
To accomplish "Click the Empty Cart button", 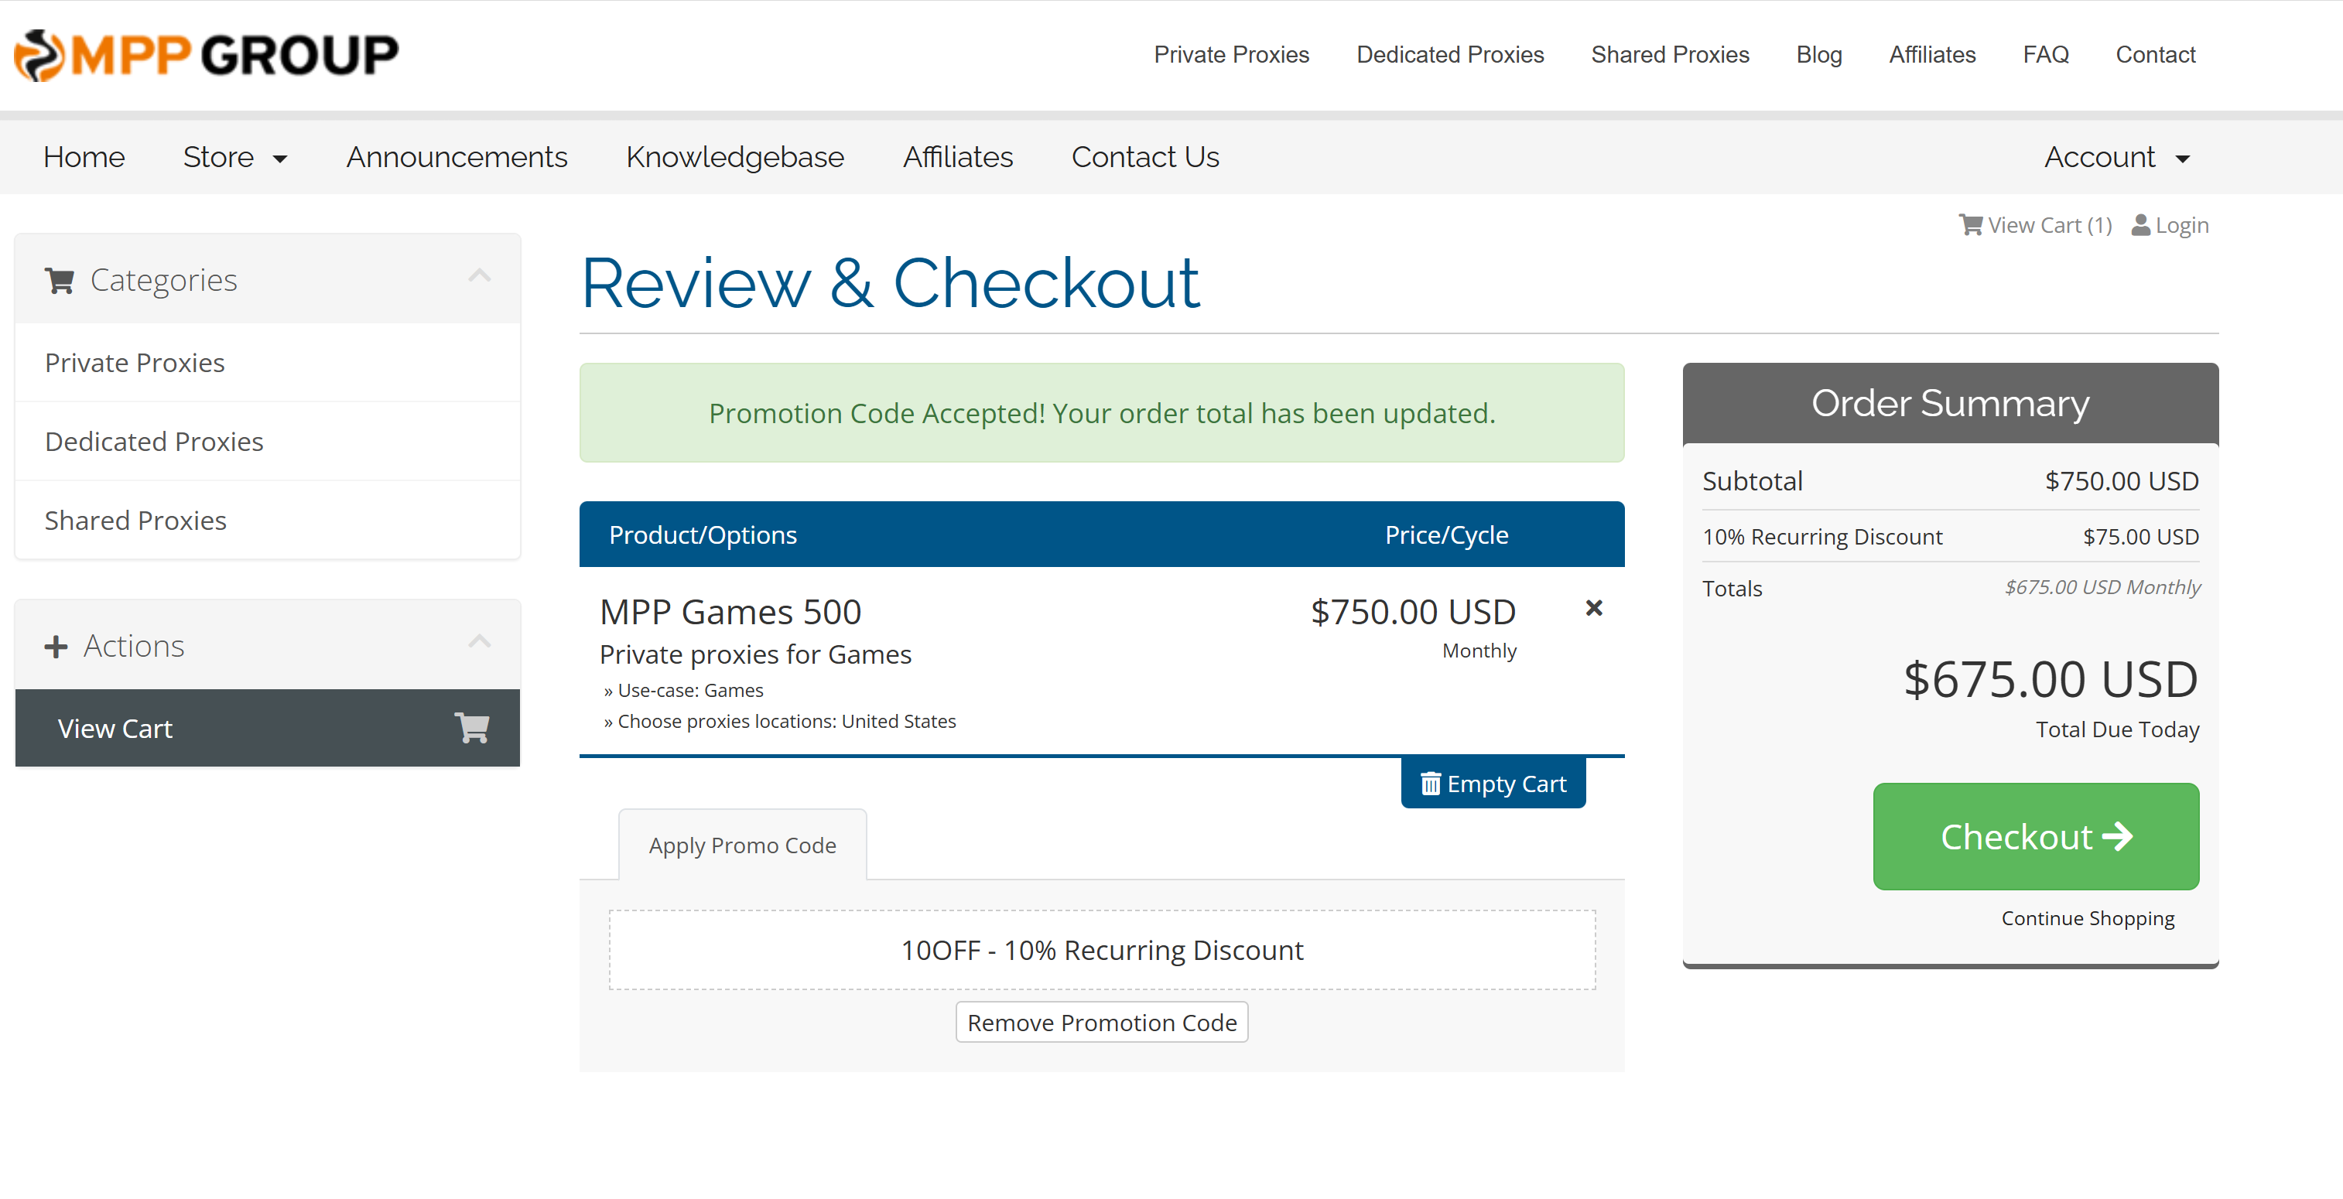I will (x=1493, y=783).
